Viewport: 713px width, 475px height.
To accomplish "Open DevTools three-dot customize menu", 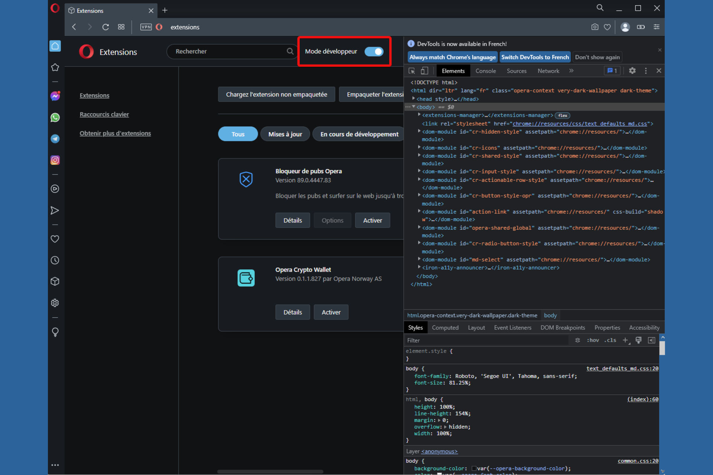I will [646, 71].
